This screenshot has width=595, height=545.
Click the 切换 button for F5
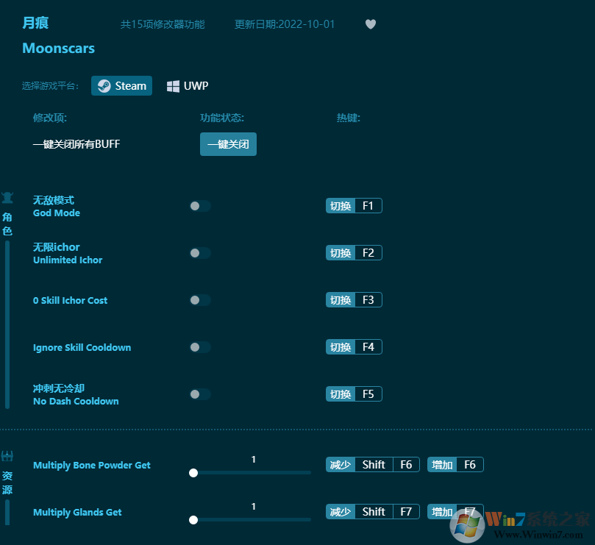341,394
